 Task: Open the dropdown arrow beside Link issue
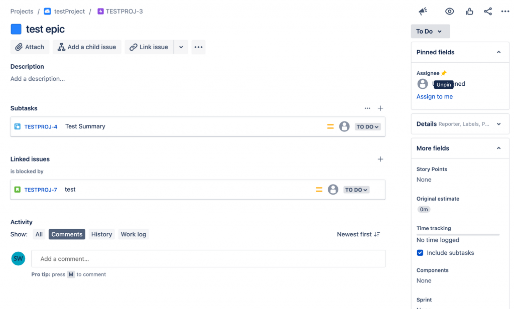(x=181, y=47)
